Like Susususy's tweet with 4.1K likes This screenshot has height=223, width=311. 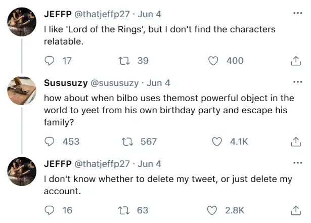217,142
